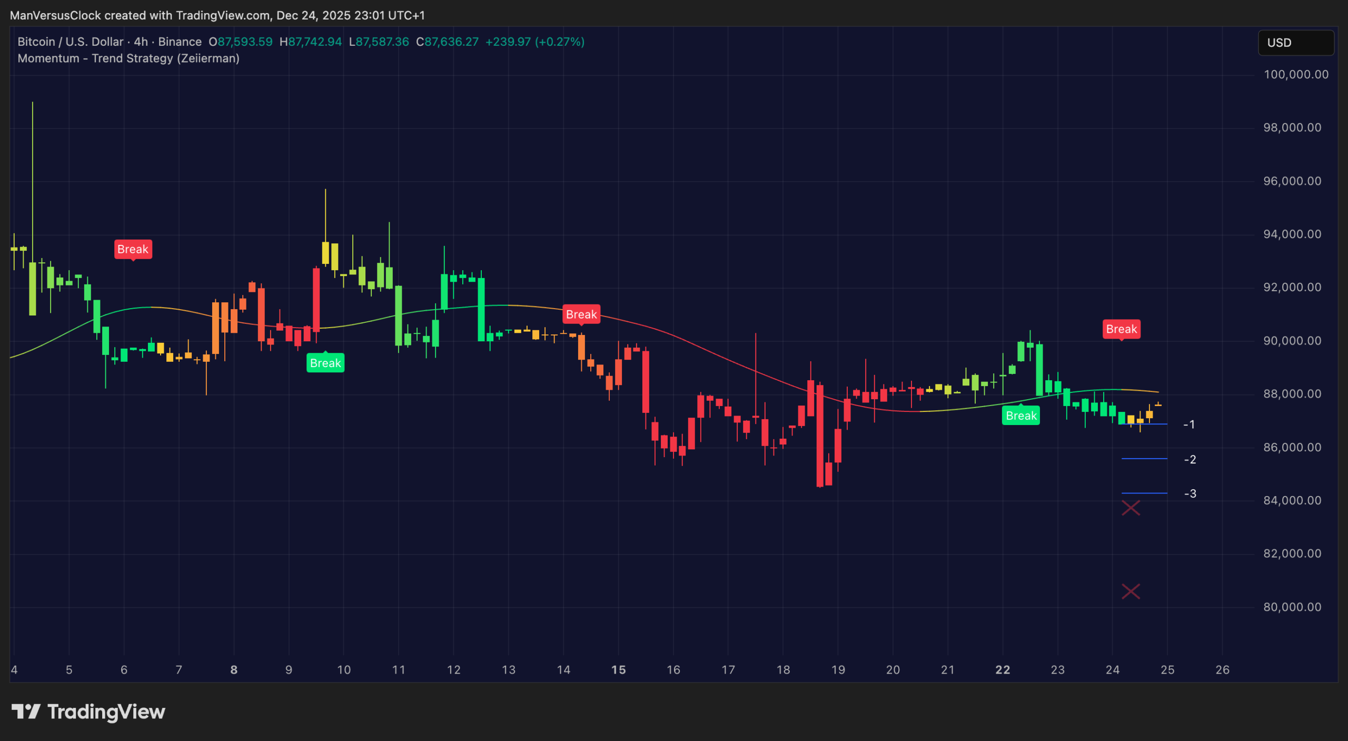
Task: Click the green Break label near December 22
Action: pyautogui.click(x=1020, y=416)
